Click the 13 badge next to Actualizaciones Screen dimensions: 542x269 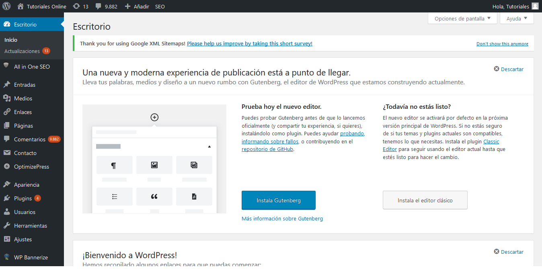click(x=46, y=51)
